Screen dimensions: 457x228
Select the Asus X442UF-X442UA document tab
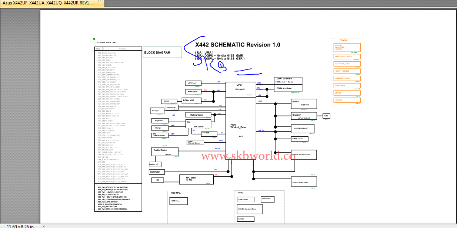[x=52, y=3]
